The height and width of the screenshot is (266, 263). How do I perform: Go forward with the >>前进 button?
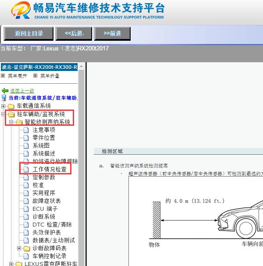coord(112,34)
